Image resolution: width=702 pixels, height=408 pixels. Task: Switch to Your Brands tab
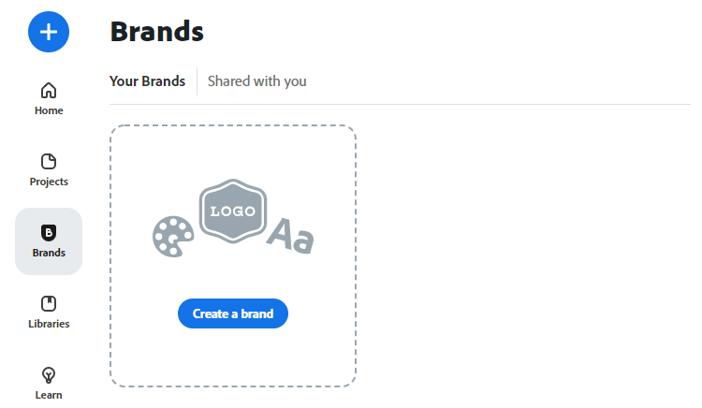point(147,81)
